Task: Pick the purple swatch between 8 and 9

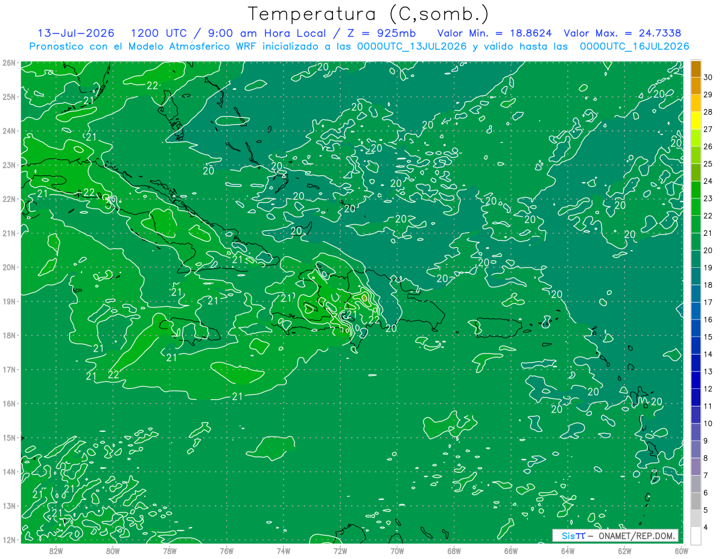Action: coord(696,450)
